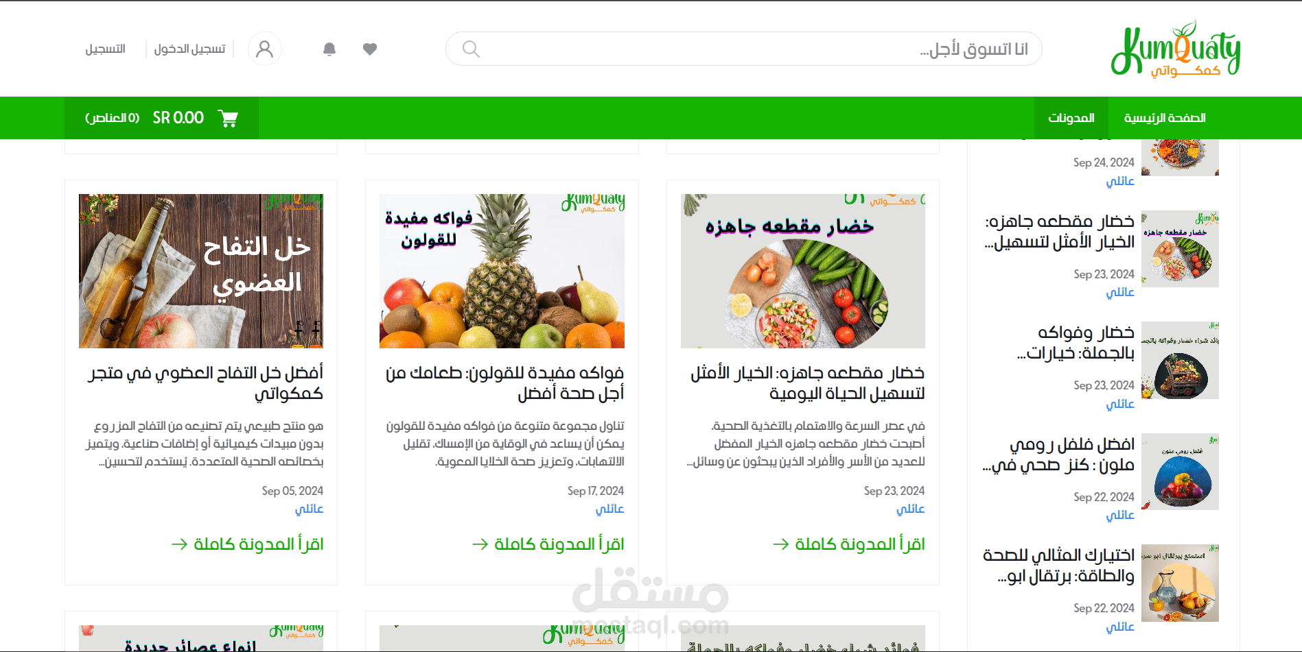The width and height of the screenshot is (1302, 652).
Task: Open the shopping cart icon
Action: (228, 118)
